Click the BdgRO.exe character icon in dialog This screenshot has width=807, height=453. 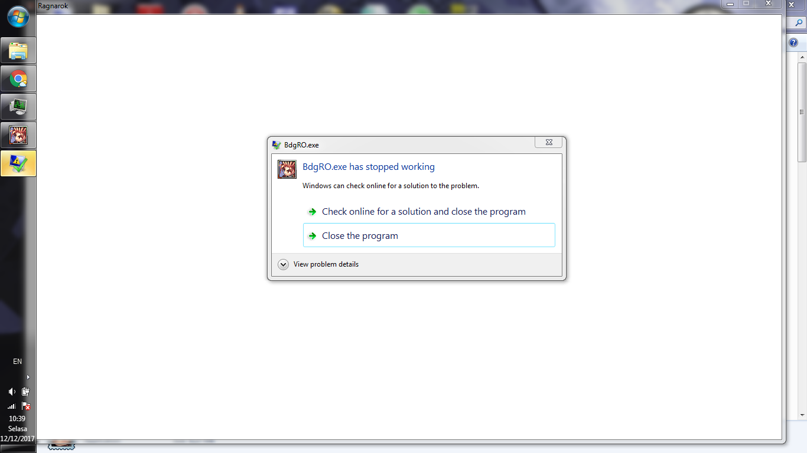[287, 169]
